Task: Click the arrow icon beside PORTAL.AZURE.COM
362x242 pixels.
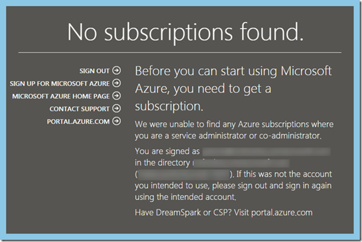Action: tap(116, 121)
